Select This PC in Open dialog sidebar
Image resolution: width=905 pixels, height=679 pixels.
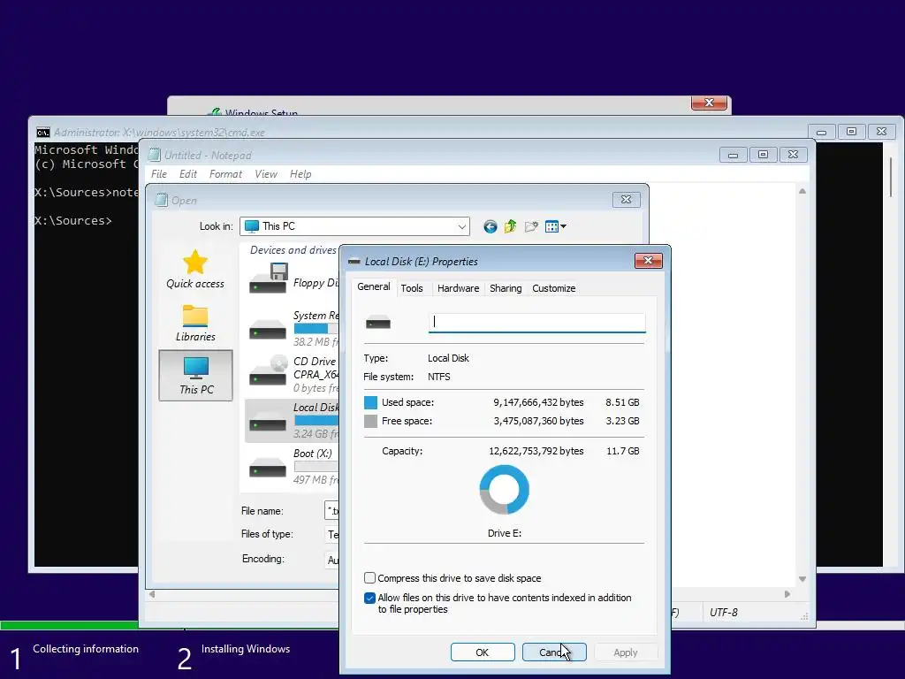click(x=195, y=375)
